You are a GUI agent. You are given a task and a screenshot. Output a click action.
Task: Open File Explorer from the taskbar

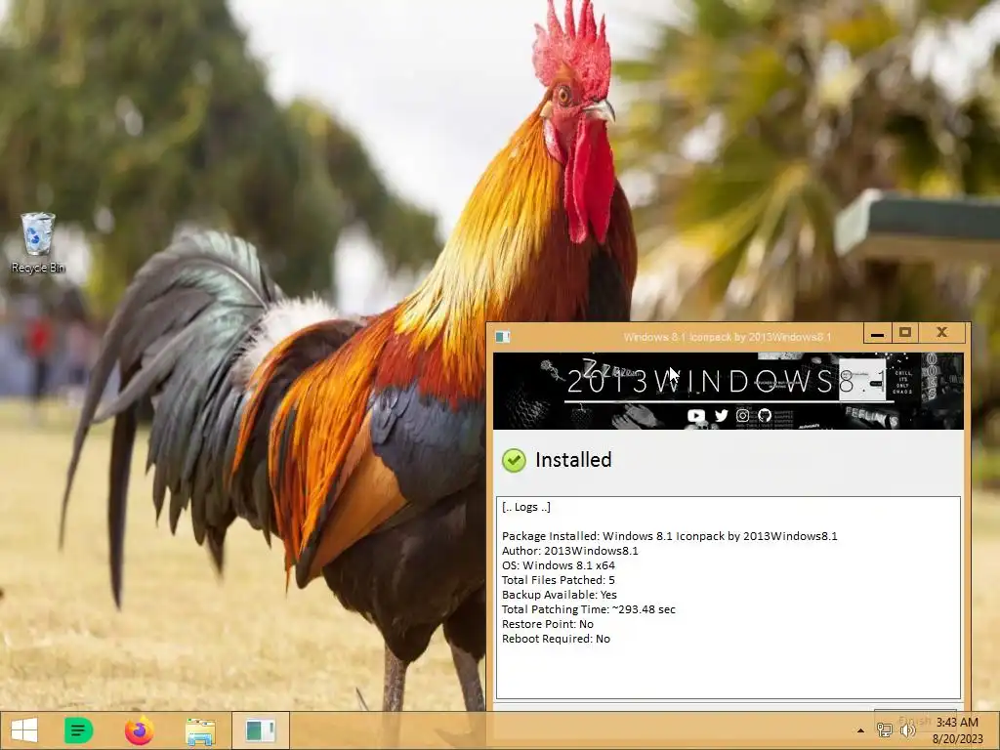click(200, 730)
